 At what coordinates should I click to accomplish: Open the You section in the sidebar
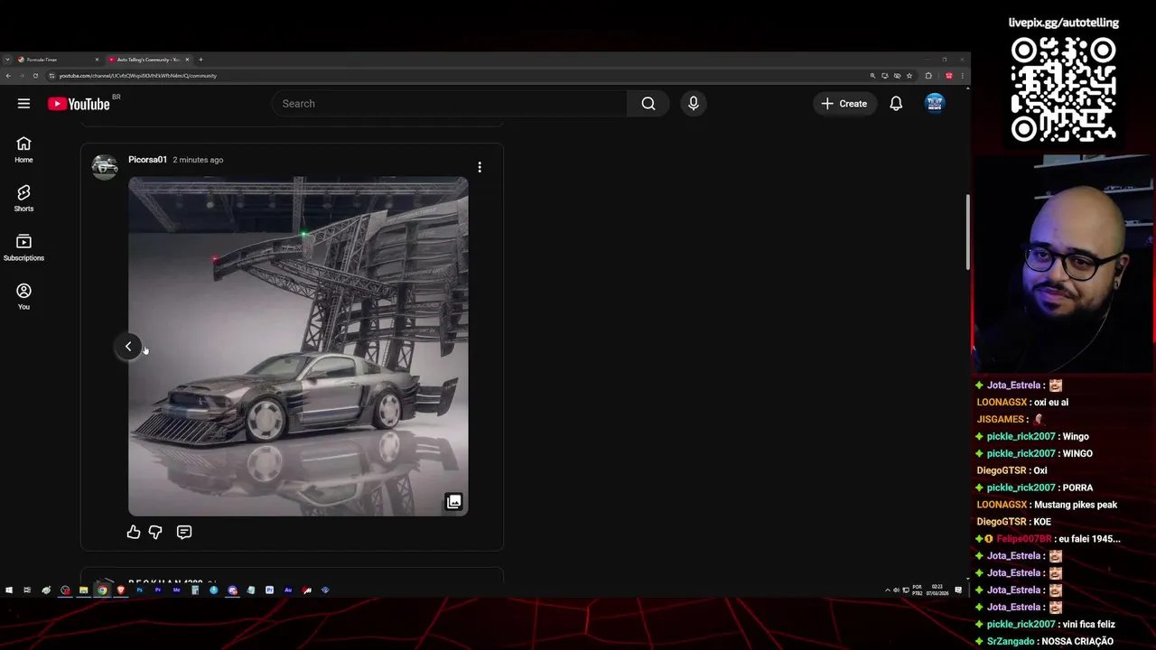23,296
